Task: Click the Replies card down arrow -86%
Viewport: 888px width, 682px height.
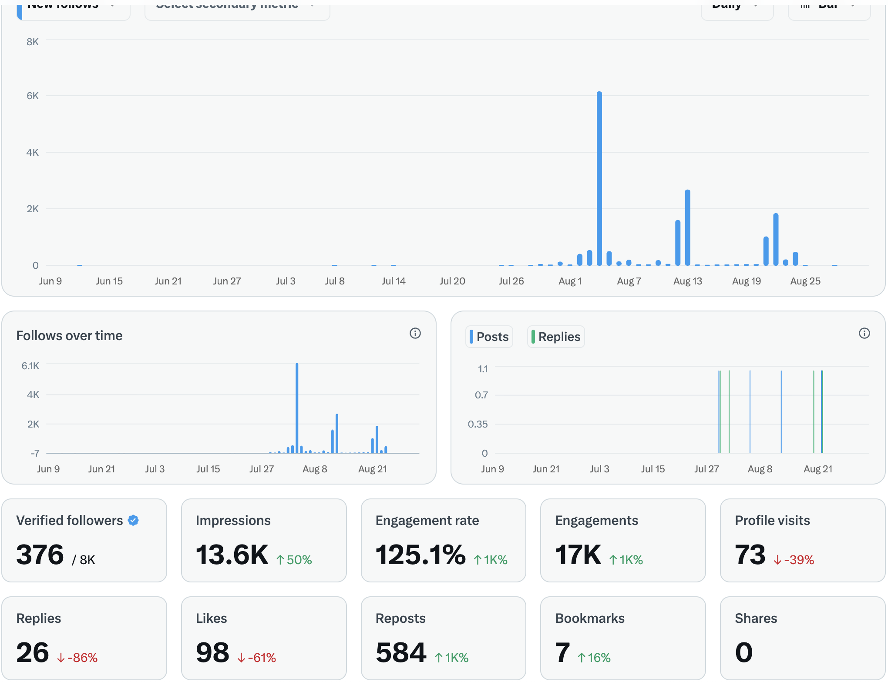Action: point(77,658)
